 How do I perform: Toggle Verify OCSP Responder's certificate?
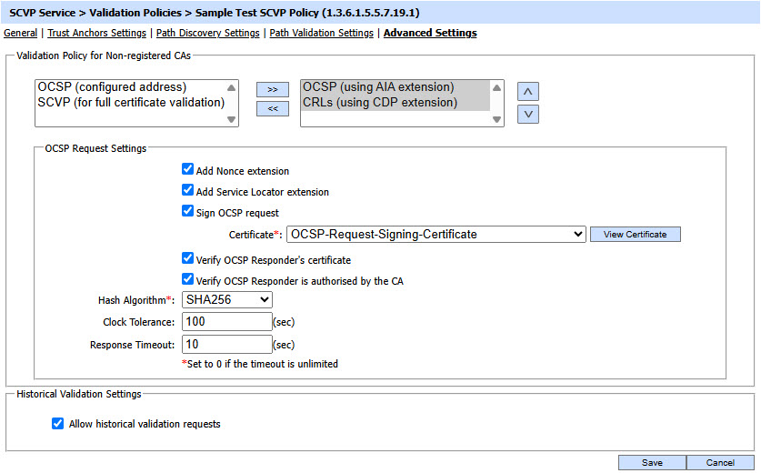(188, 259)
